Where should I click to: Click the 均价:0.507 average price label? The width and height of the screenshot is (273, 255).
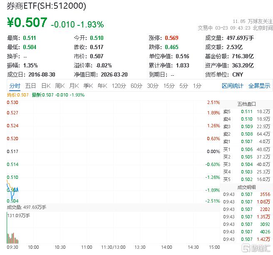pyautogui.click(x=17, y=95)
